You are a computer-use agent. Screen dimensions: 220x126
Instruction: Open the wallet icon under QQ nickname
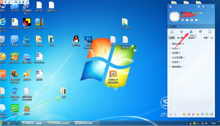click(192, 20)
